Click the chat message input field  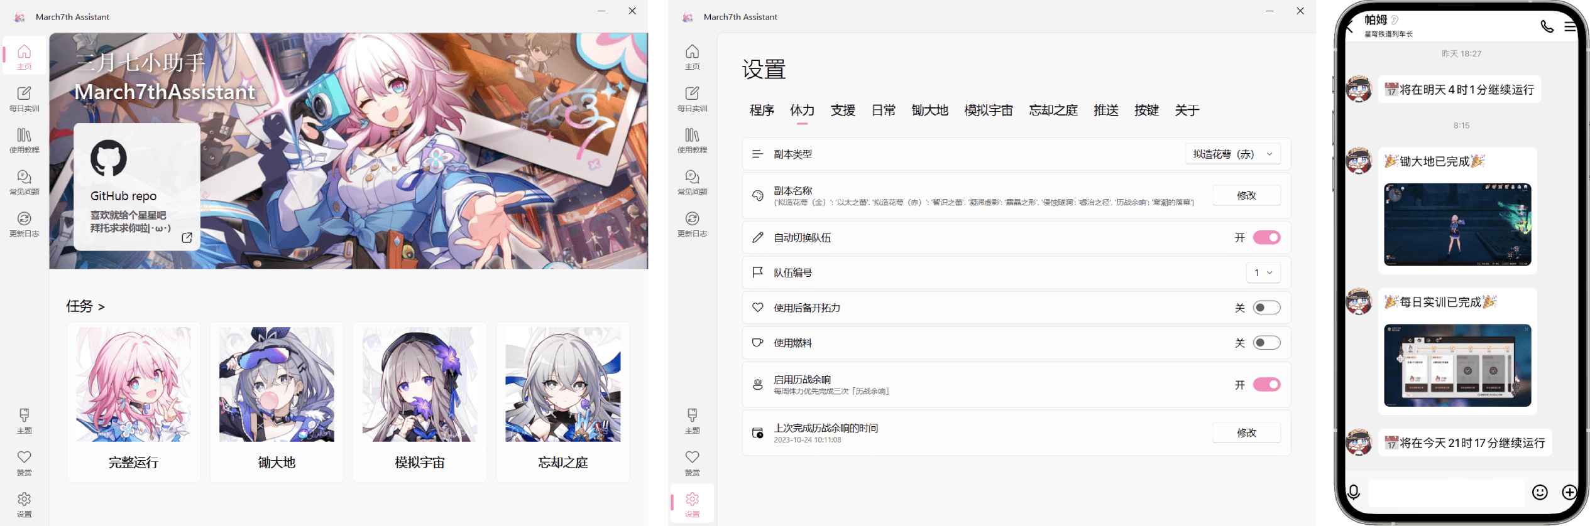click(1445, 492)
